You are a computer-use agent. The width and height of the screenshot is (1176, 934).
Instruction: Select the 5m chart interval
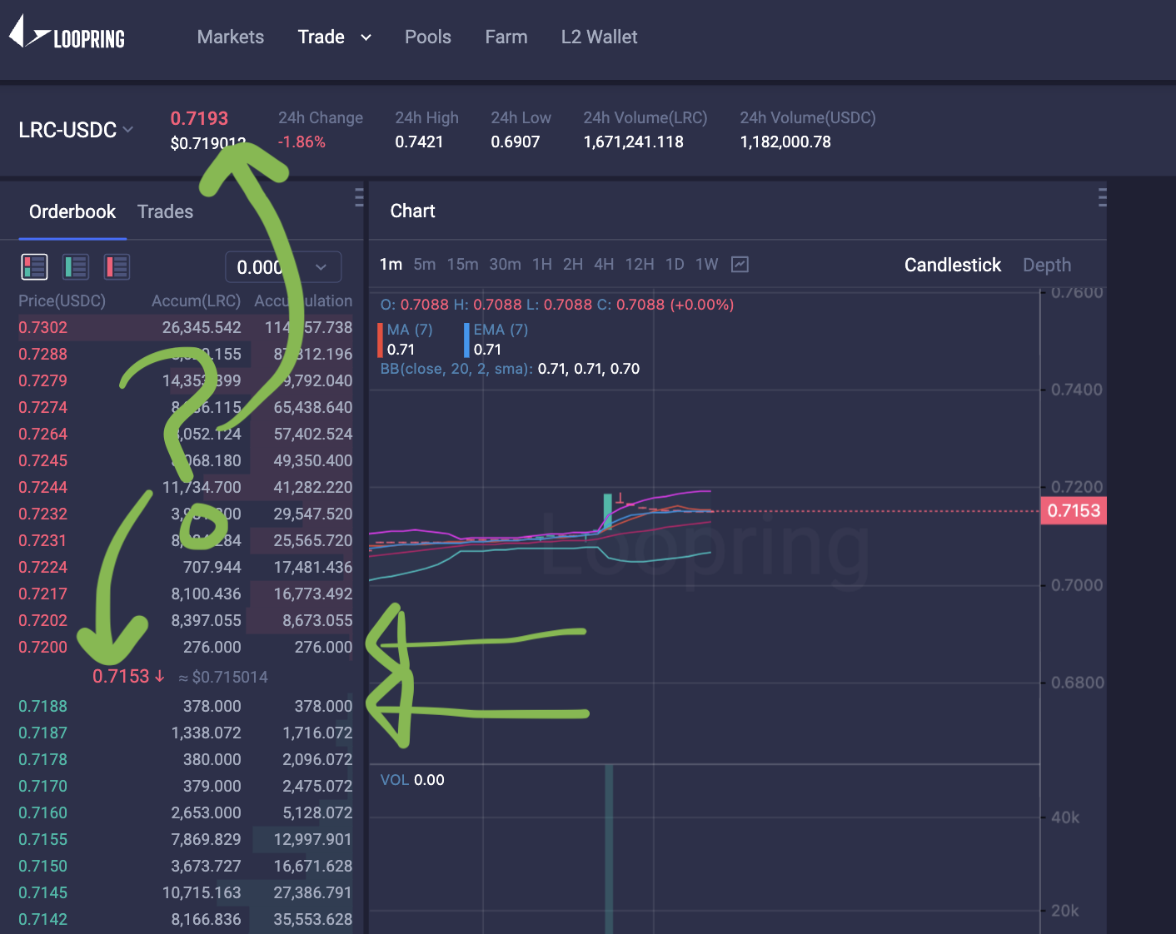[x=425, y=264]
